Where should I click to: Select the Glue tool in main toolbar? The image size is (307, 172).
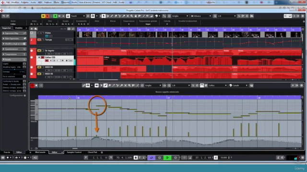pos(124,16)
